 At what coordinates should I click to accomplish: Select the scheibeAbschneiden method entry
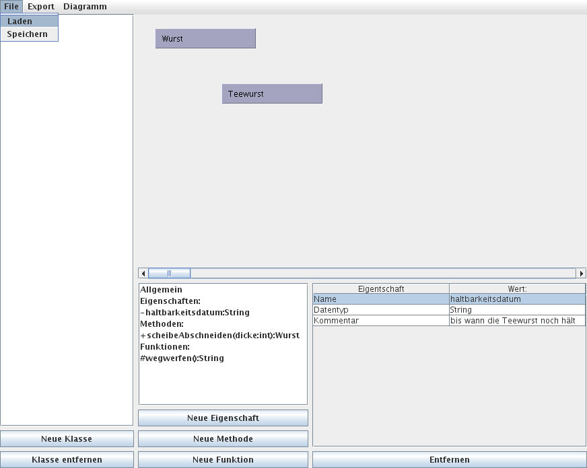pyautogui.click(x=219, y=336)
